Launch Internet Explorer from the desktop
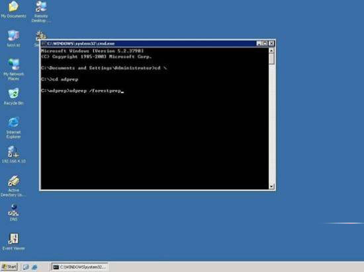 (x=13, y=128)
